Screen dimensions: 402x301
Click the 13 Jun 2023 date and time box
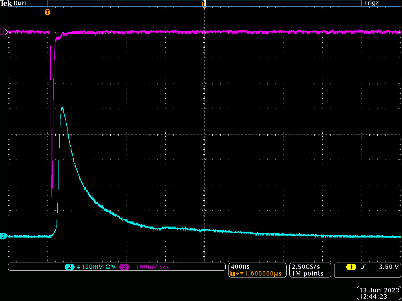[379, 294]
